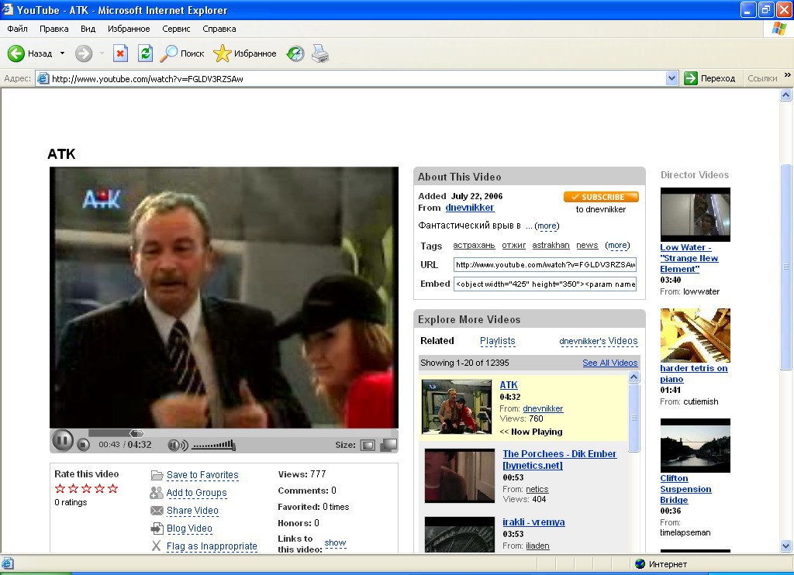This screenshot has width=794, height=575.
Task: Open the Справка menu
Action: click(219, 29)
